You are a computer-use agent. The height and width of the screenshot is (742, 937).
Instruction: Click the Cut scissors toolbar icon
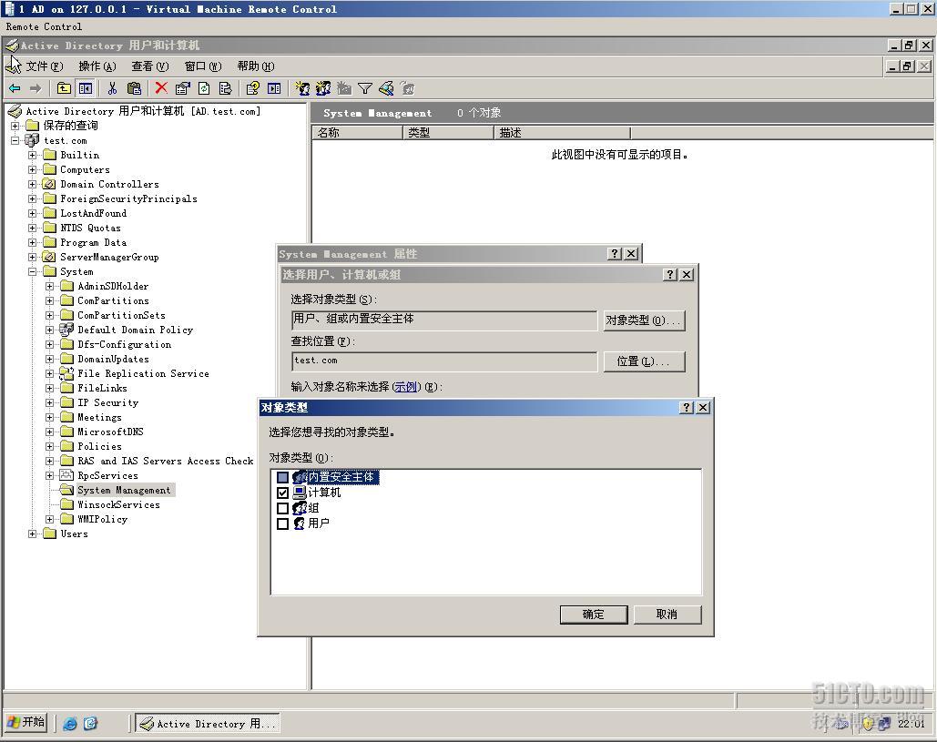[x=112, y=88]
